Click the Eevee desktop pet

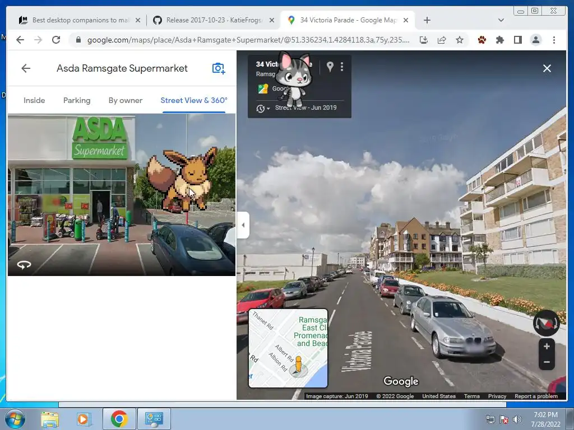tap(182, 179)
